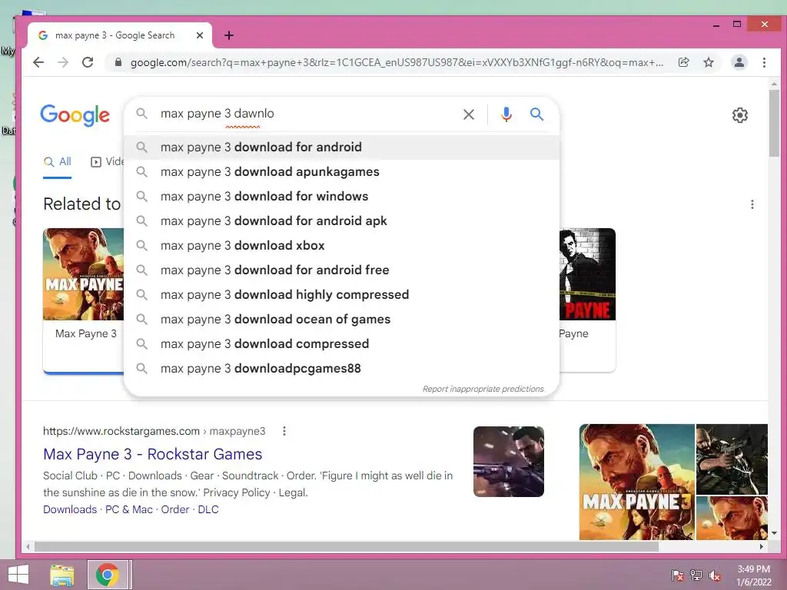Viewport: 787px width, 590px height.
Task: Reload the page with the refresh icon
Action: [x=88, y=62]
